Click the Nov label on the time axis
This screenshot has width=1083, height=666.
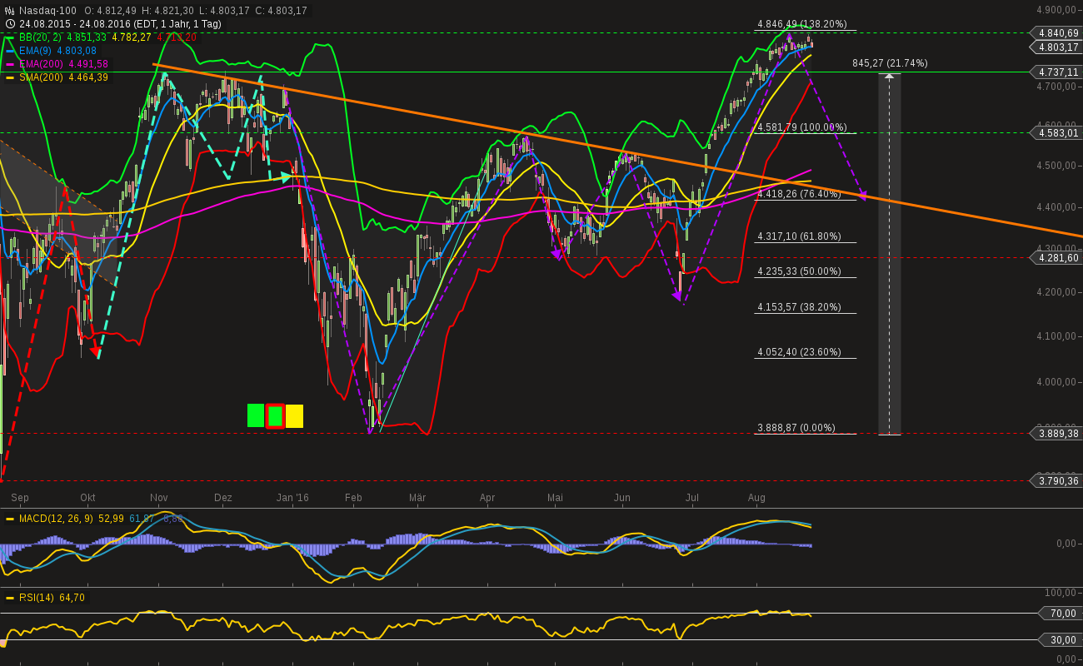coord(159,498)
